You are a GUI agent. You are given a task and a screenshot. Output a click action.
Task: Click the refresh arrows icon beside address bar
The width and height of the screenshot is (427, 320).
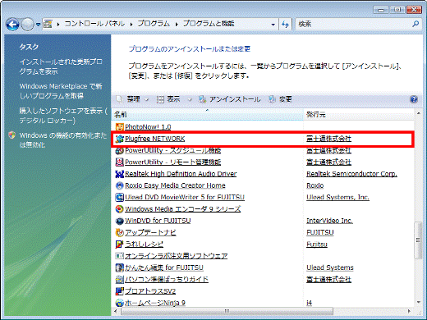[x=285, y=25]
